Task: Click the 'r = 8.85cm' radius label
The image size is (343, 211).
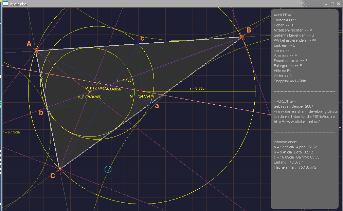Action: (198, 88)
